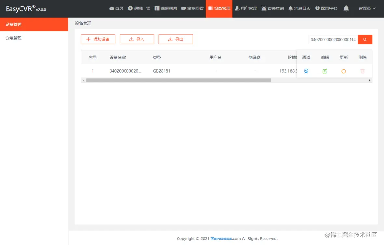384x245 pixels.
Task: Click the horizontal scrollbar thumb
Action: 178,80
